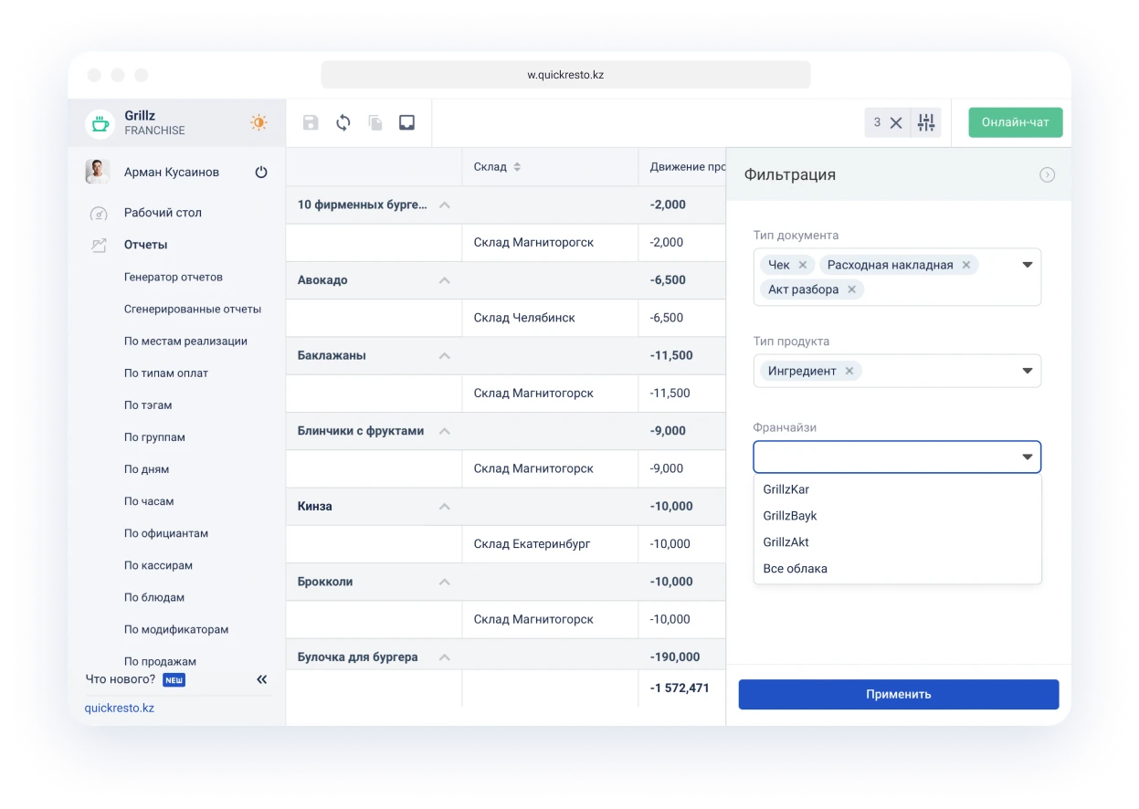Remove the Чек document type tag
Viewport: 1139px width, 809px height.
pos(803,265)
